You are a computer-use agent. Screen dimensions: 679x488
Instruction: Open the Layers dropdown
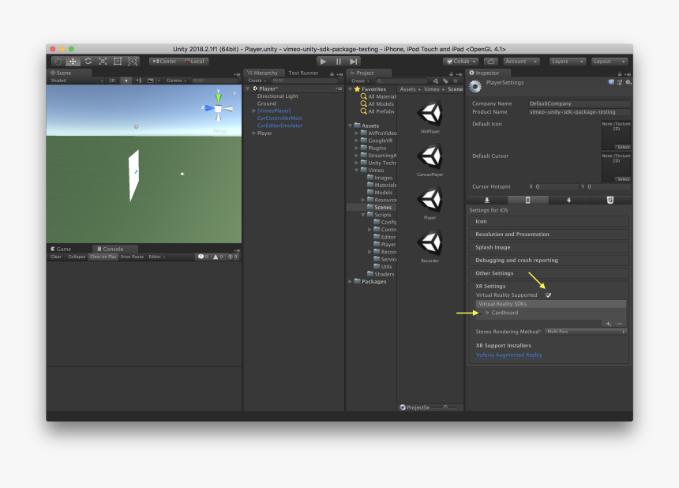click(568, 62)
